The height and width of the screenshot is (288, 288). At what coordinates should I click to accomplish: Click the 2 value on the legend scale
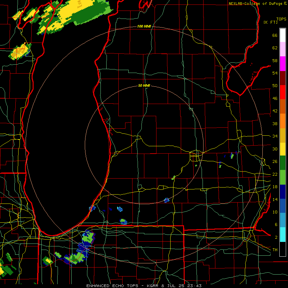pos(276,237)
